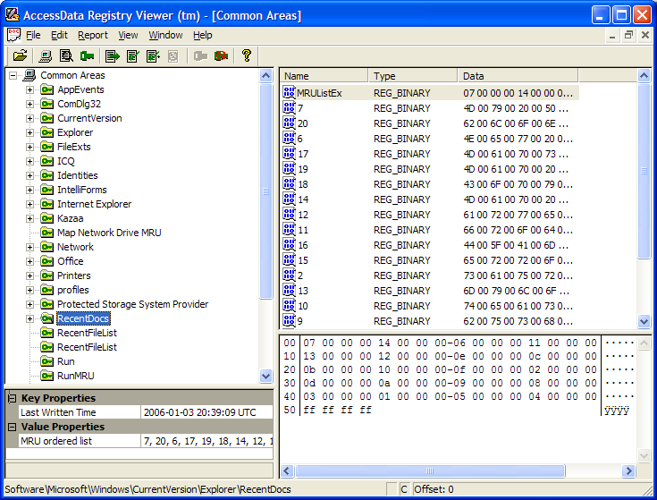The height and width of the screenshot is (500, 657).
Task: Click the binary icon beside value 9
Action: [x=289, y=320]
